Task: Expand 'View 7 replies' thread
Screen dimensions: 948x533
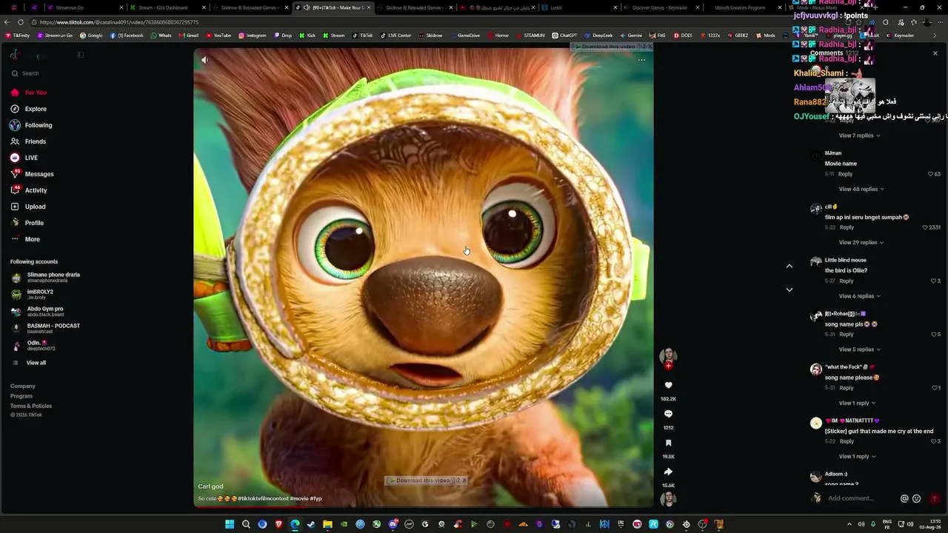Action: 860,135
